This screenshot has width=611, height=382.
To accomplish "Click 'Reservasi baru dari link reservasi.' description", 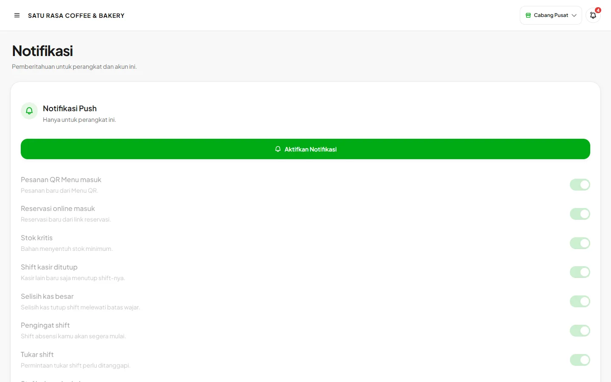I will (x=66, y=219).
